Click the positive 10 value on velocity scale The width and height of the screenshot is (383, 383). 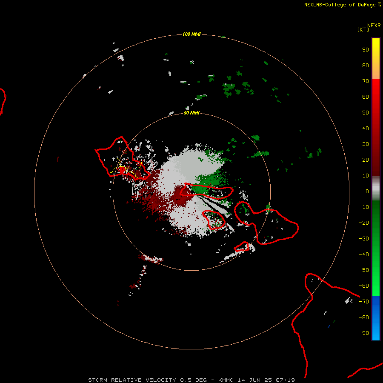coord(366,176)
